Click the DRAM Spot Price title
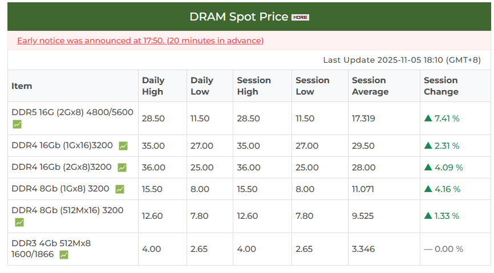 (x=238, y=17)
